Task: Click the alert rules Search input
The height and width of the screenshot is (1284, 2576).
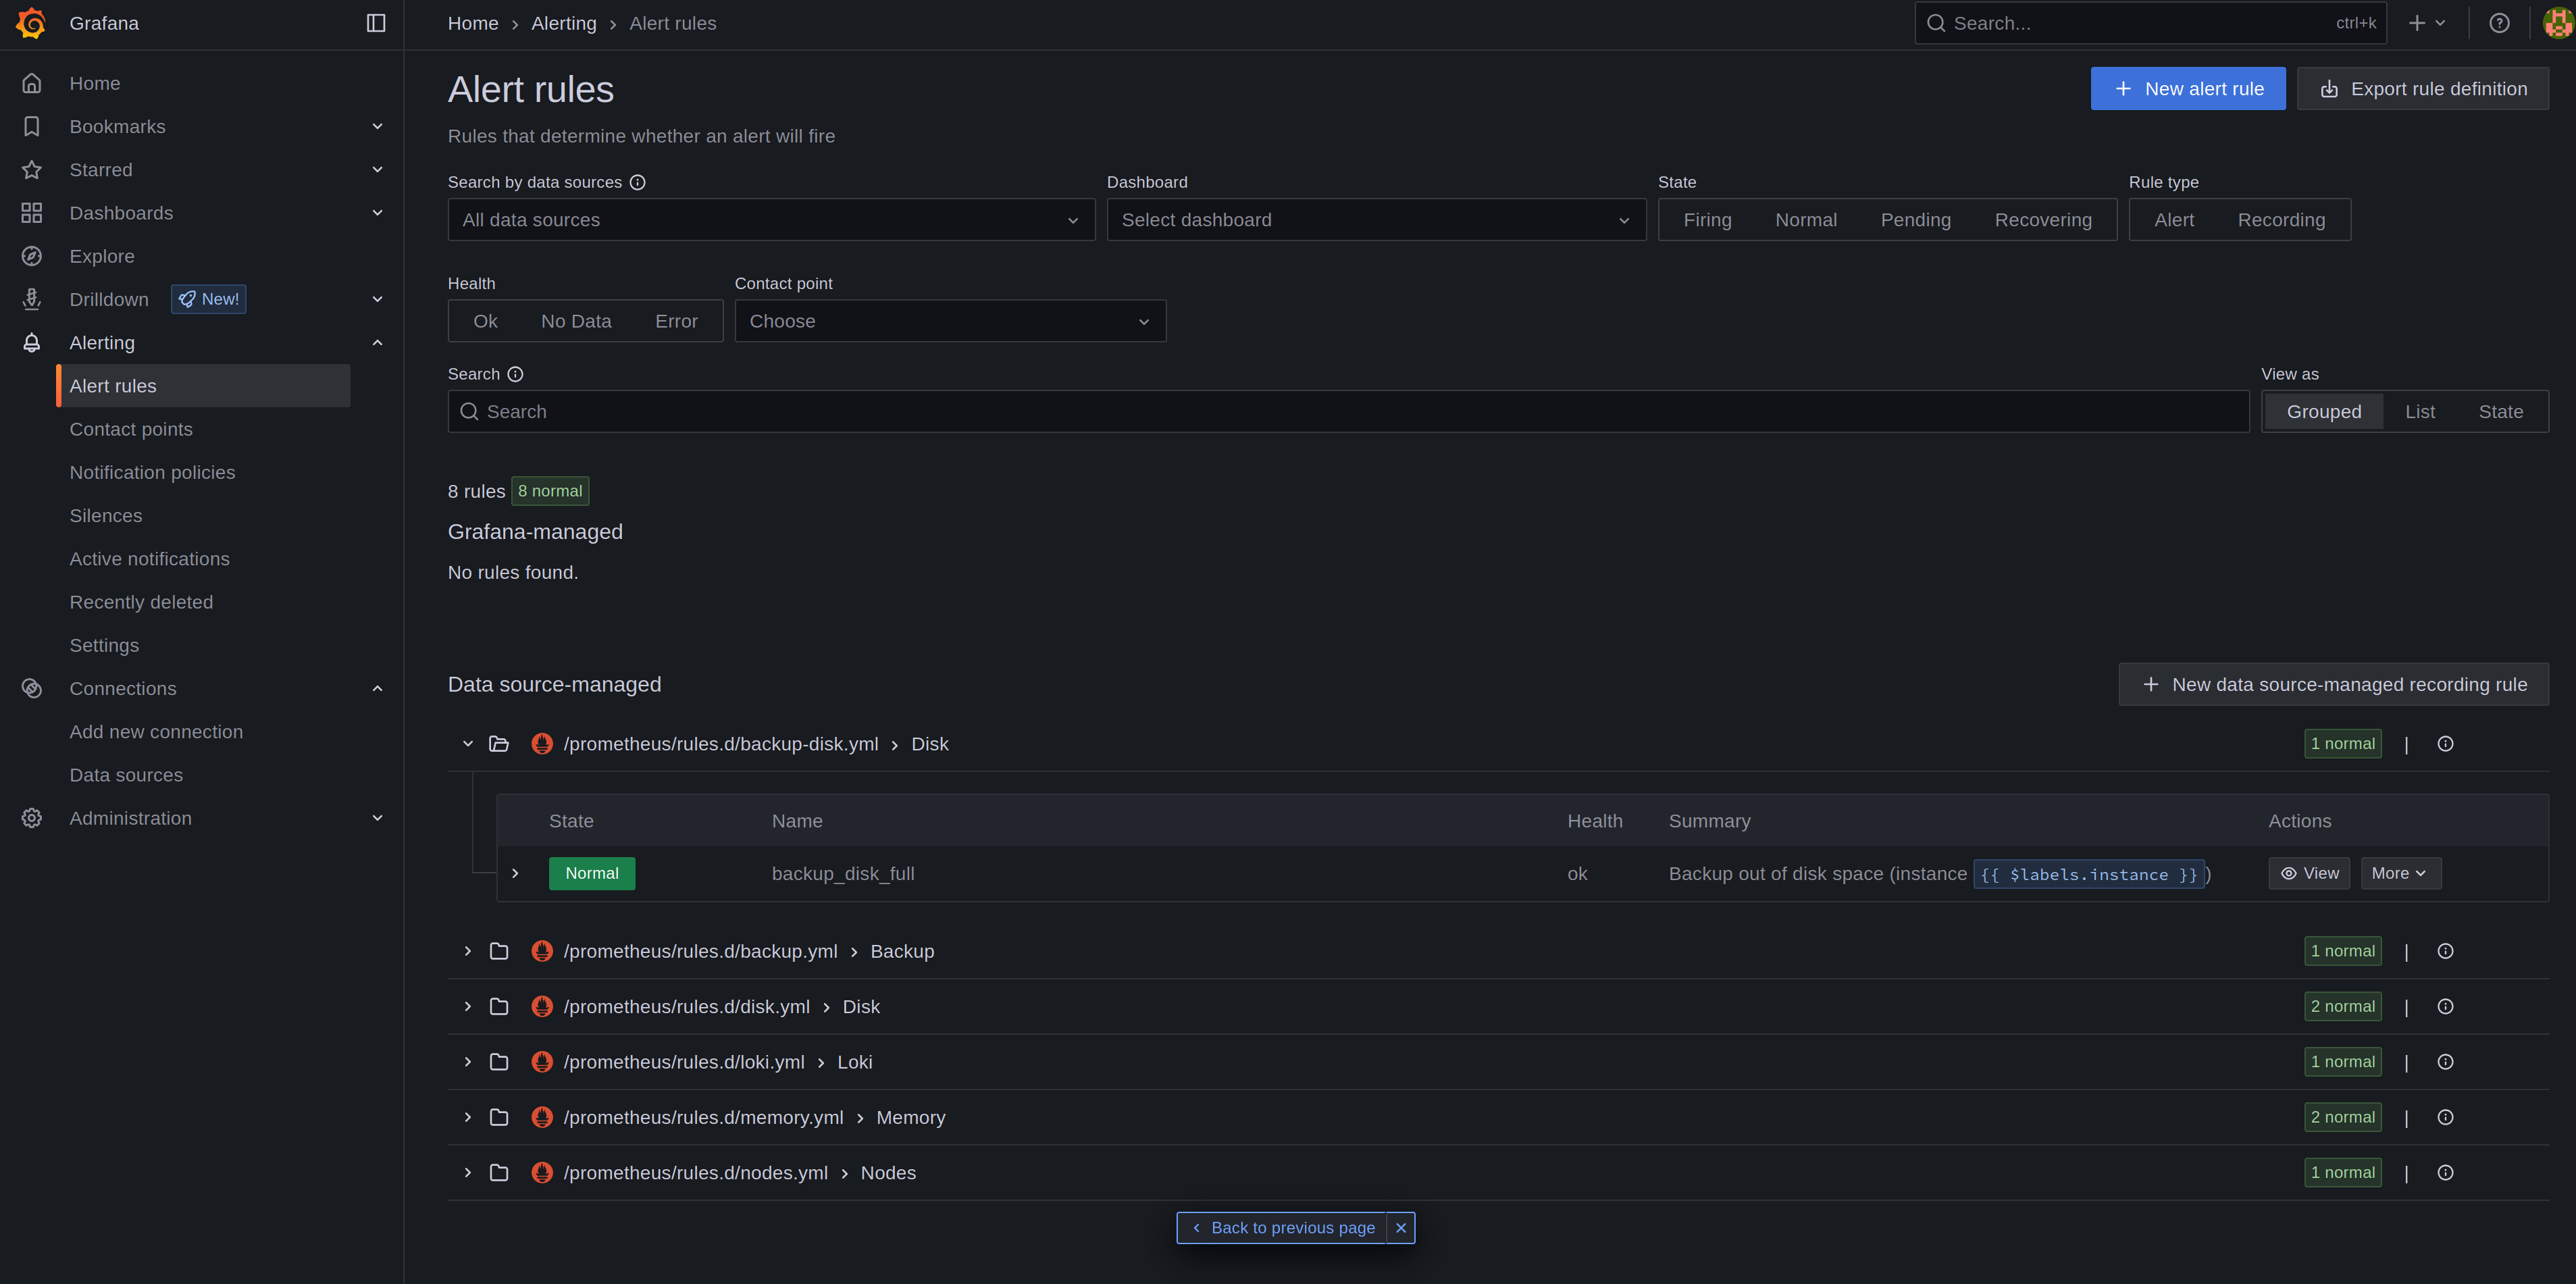Action: pyautogui.click(x=1347, y=412)
